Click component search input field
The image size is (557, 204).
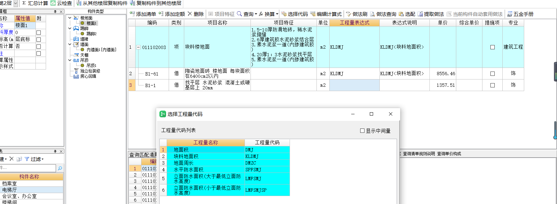tap(28, 168)
